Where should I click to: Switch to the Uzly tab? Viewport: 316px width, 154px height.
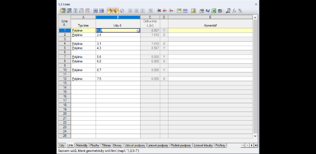[62, 145]
